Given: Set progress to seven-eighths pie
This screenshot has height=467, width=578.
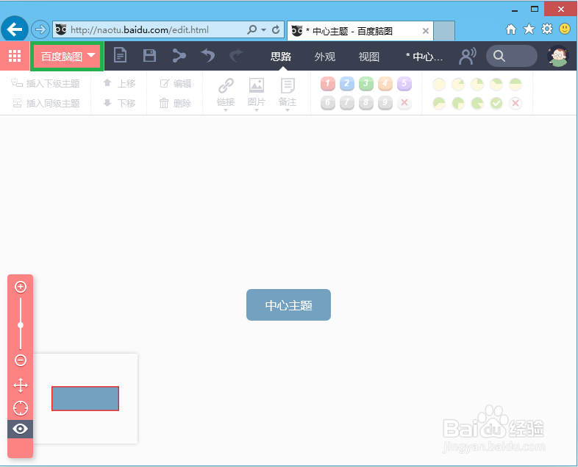Looking at the screenshot, I should pos(477,103).
